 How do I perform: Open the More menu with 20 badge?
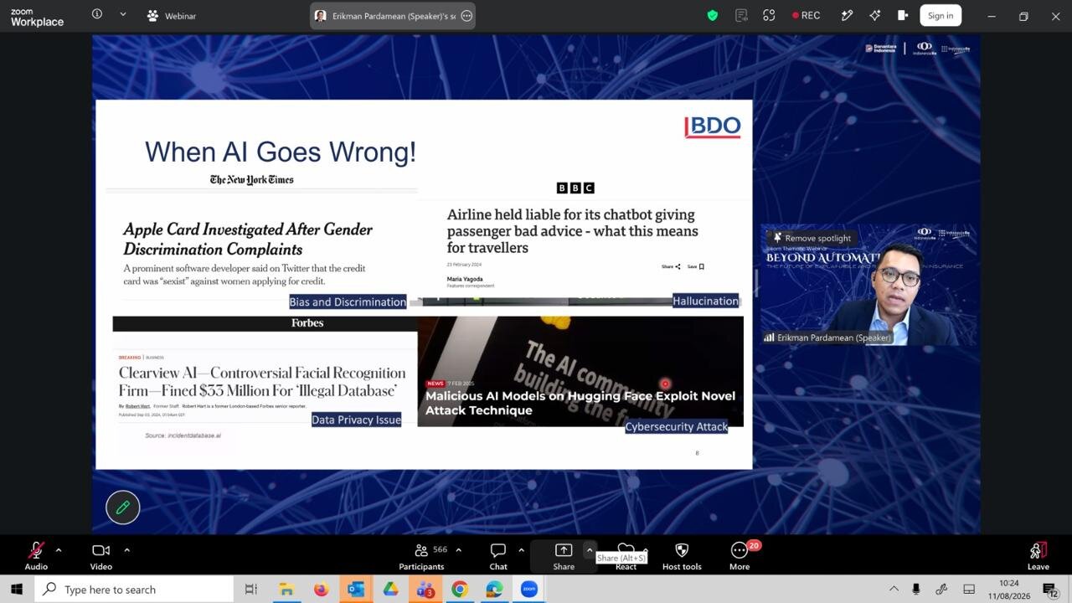(x=740, y=555)
